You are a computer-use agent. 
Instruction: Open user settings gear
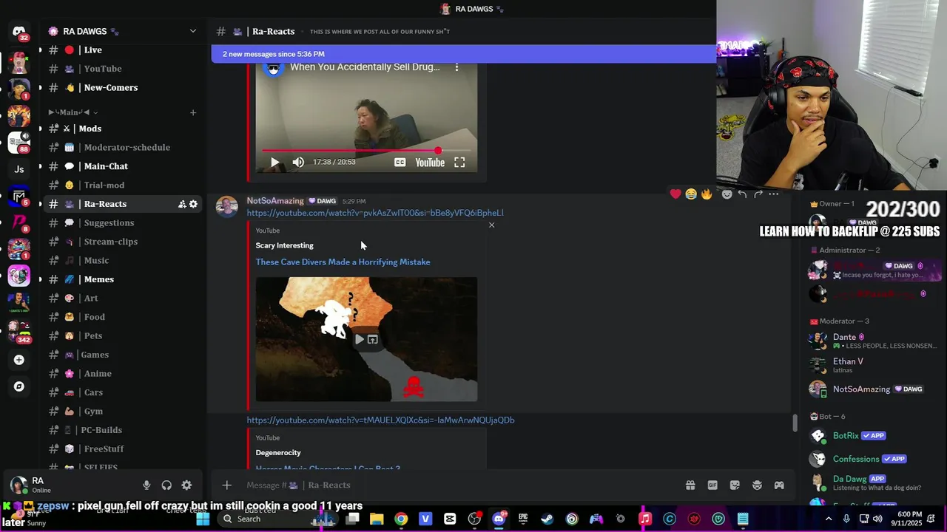(186, 485)
